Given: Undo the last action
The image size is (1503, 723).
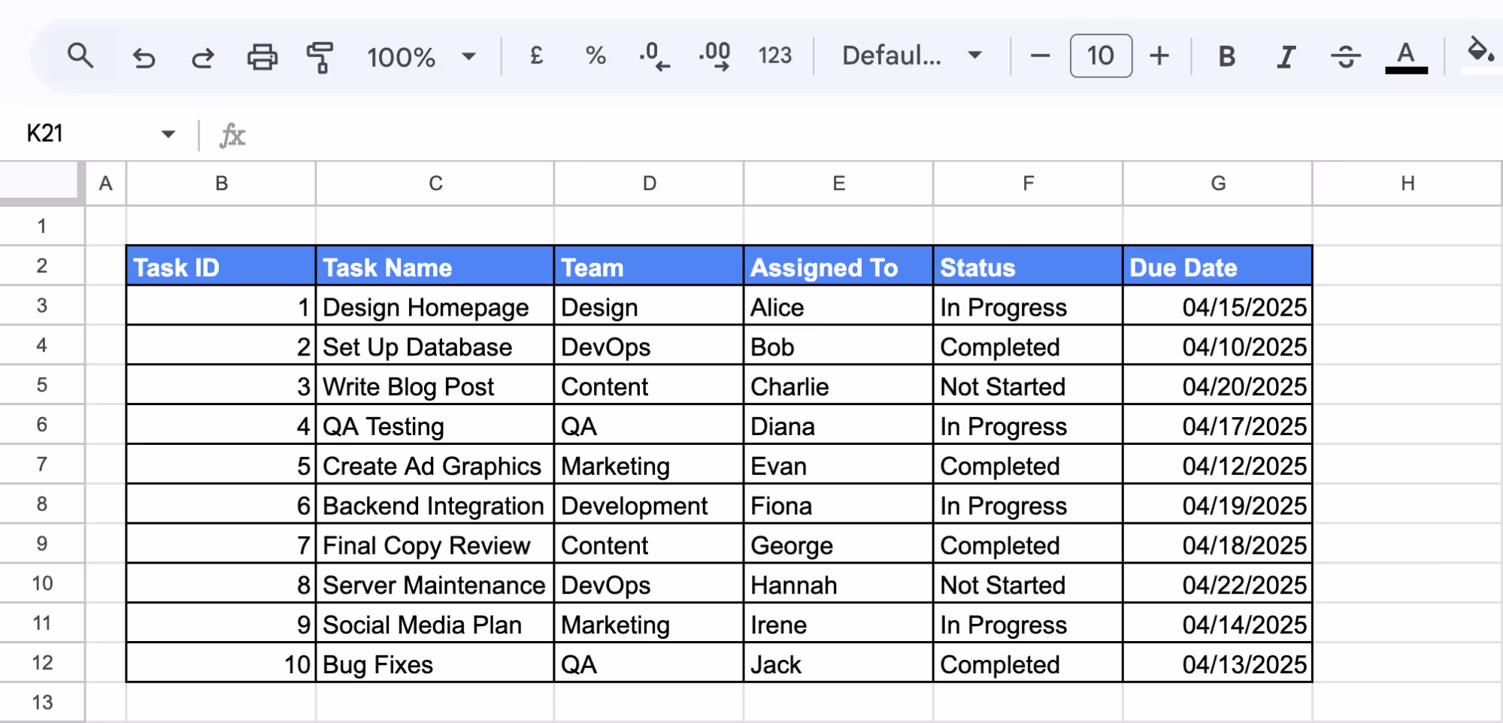Looking at the screenshot, I should (x=144, y=56).
